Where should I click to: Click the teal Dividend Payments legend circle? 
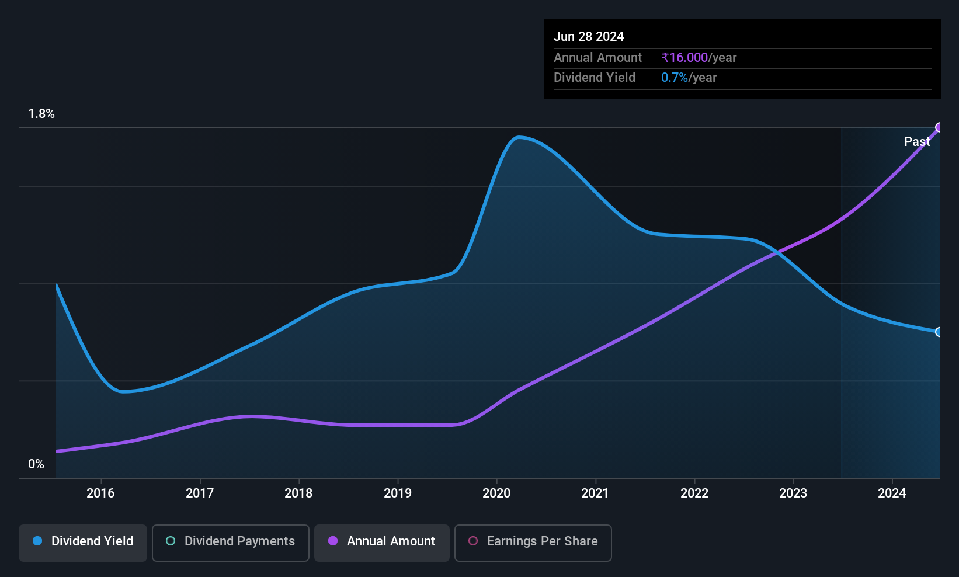171,541
